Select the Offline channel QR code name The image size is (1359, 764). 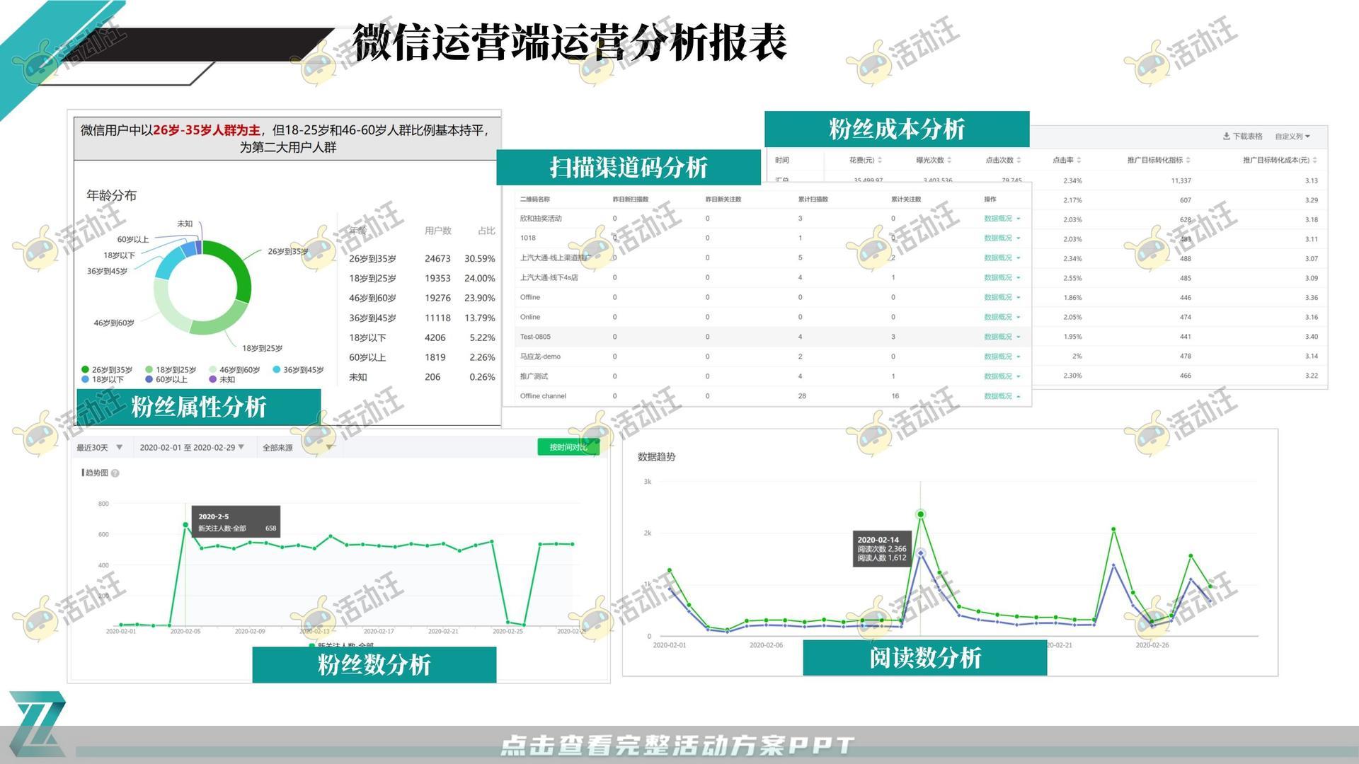click(543, 396)
